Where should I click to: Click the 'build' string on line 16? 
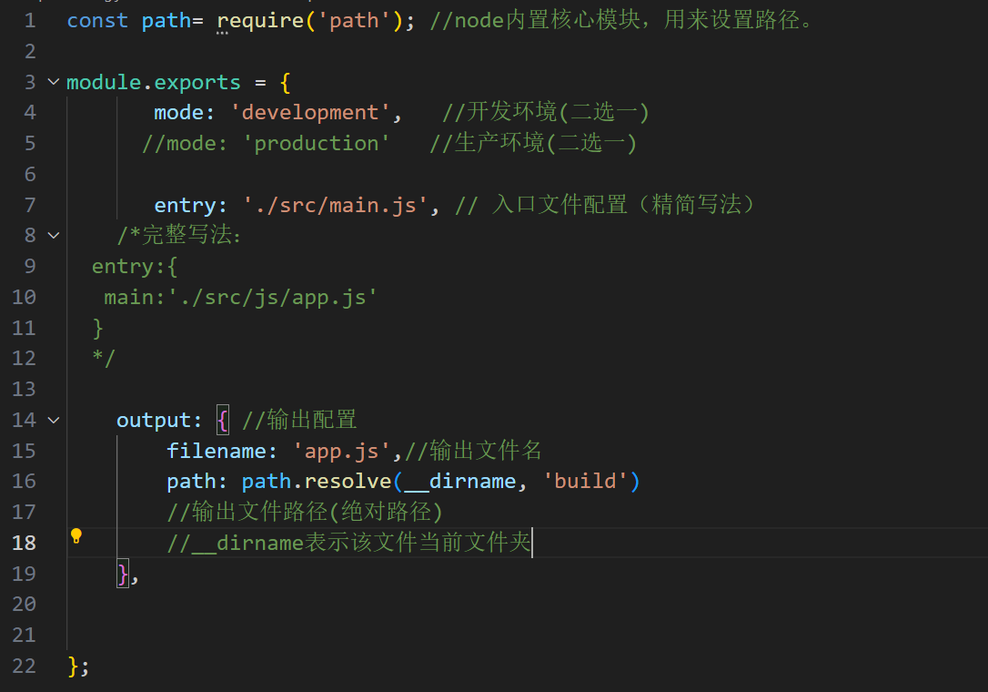pyautogui.click(x=586, y=481)
